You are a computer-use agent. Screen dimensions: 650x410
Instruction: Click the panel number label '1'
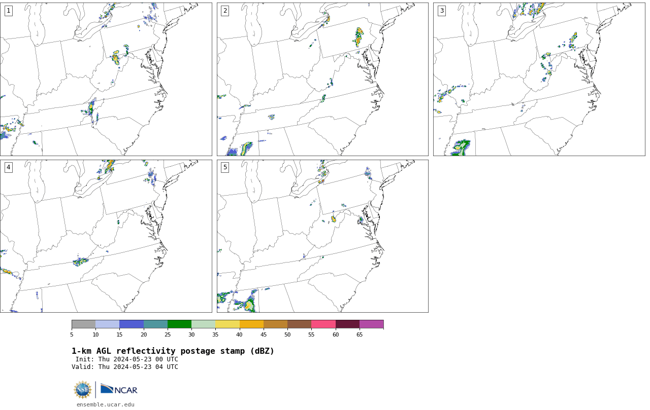click(x=9, y=11)
